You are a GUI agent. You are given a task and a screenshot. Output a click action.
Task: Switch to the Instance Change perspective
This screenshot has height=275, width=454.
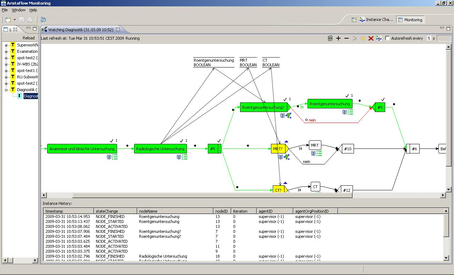376,20
